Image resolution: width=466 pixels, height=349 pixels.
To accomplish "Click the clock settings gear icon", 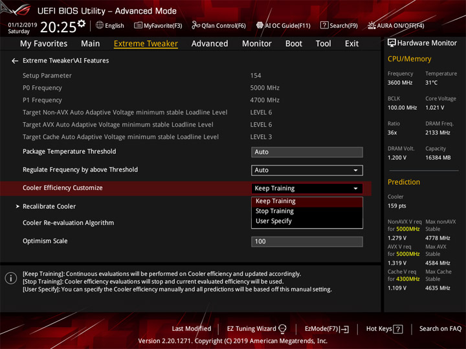I will [82, 23].
